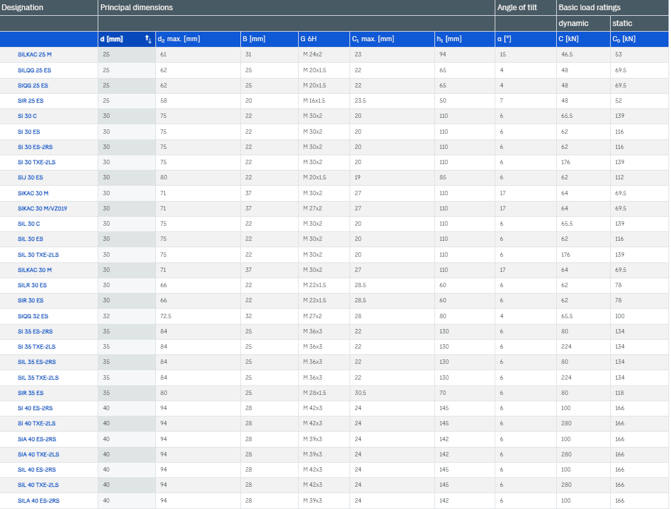Viewport: 671px width, 509px height.
Task: Select the SIKAC 30 M/VZ019 link
Action: coord(42,209)
